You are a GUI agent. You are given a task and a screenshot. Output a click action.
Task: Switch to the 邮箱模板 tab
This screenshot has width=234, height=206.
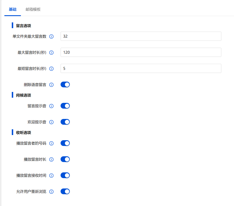33,9
